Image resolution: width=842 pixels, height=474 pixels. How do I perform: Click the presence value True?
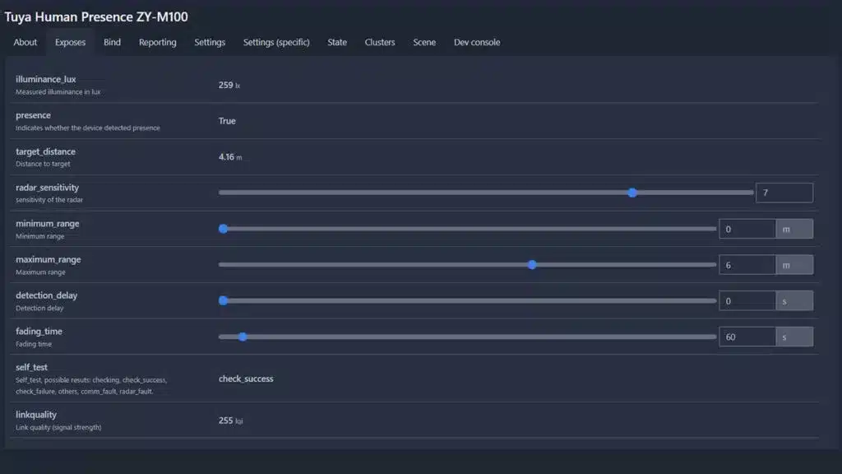pos(227,121)
